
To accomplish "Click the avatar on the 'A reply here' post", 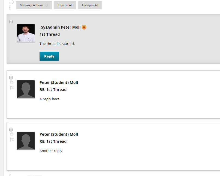I will [26, 89].
